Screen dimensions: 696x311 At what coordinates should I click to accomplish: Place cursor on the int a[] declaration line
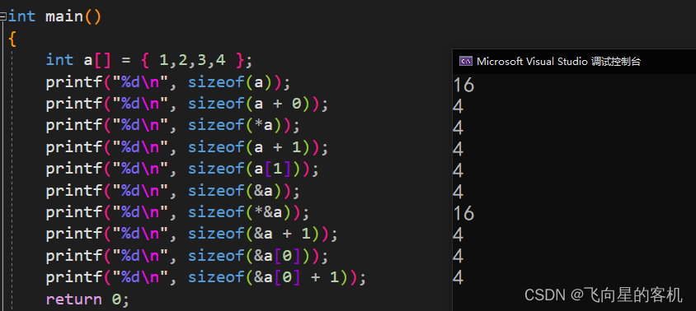[149, 60]
